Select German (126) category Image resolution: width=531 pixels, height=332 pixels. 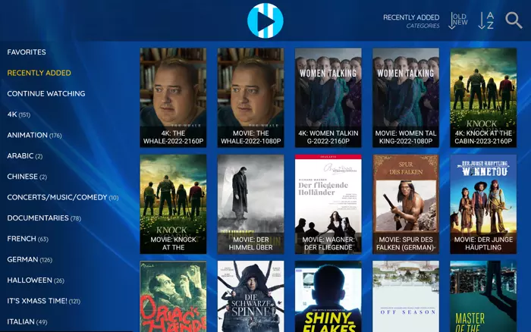point(30,259)
